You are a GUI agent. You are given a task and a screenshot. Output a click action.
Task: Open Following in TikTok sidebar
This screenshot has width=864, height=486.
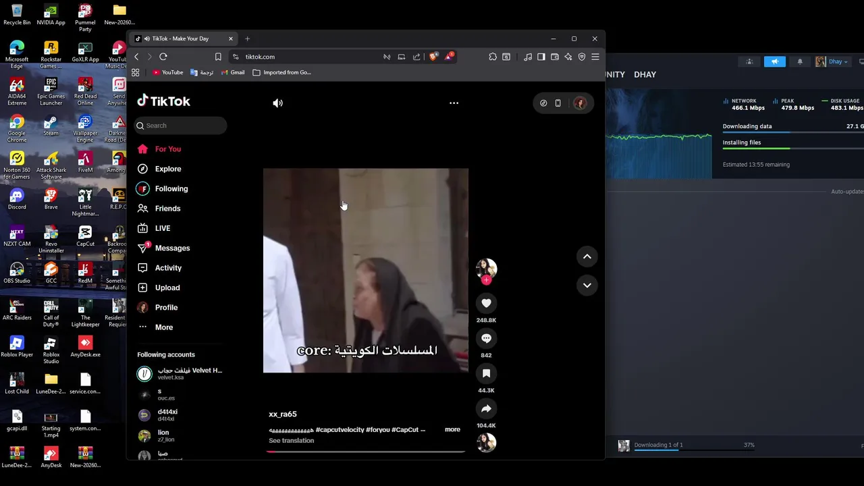coord(163,189)
